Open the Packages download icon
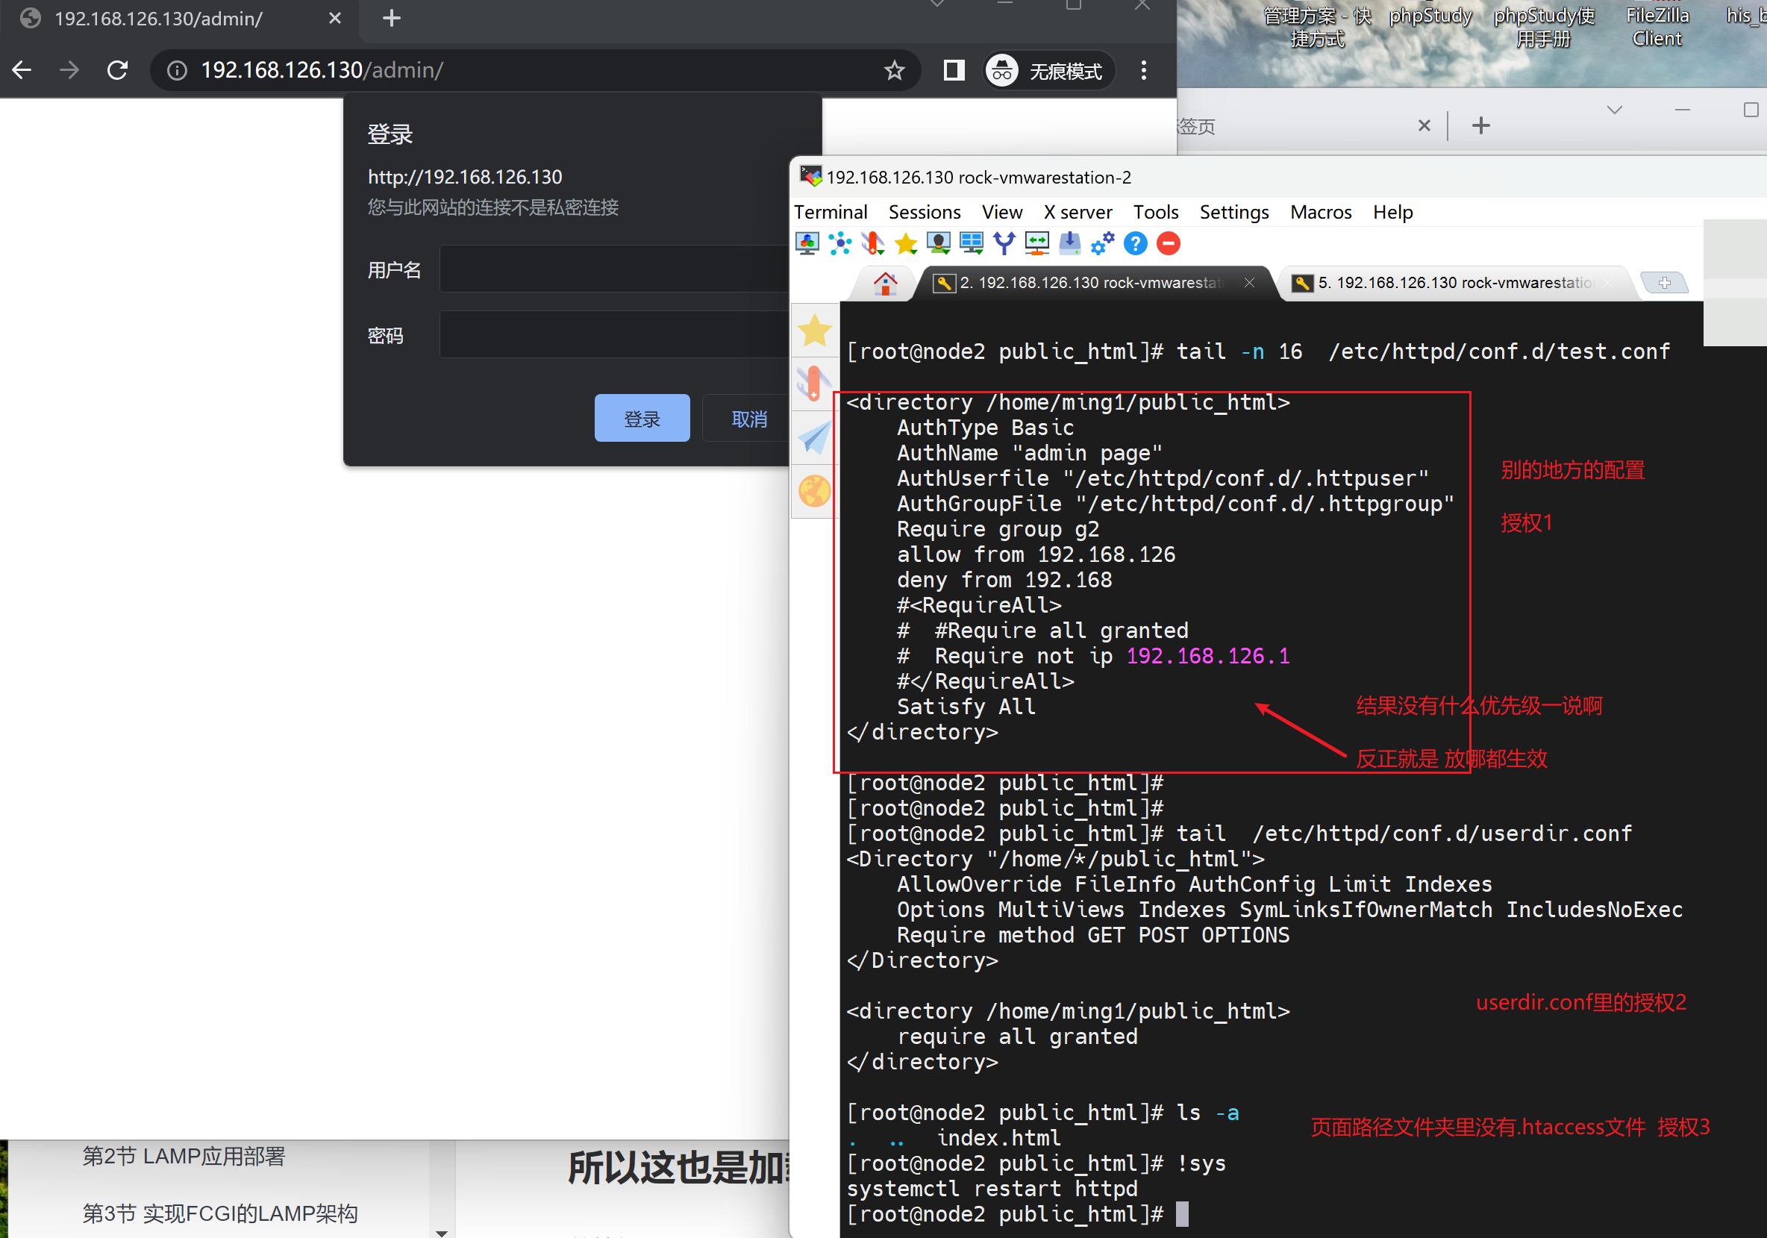The height and width of the screenshot is (1238, 1767). (x=1070, y=244)
